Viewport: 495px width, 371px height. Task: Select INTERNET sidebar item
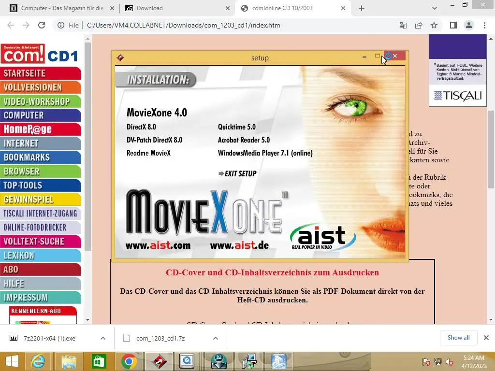point(41,143)
